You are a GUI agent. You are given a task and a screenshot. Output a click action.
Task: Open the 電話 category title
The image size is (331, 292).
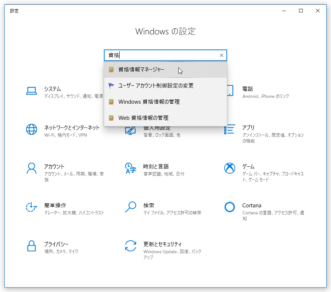tap(247, 89)
